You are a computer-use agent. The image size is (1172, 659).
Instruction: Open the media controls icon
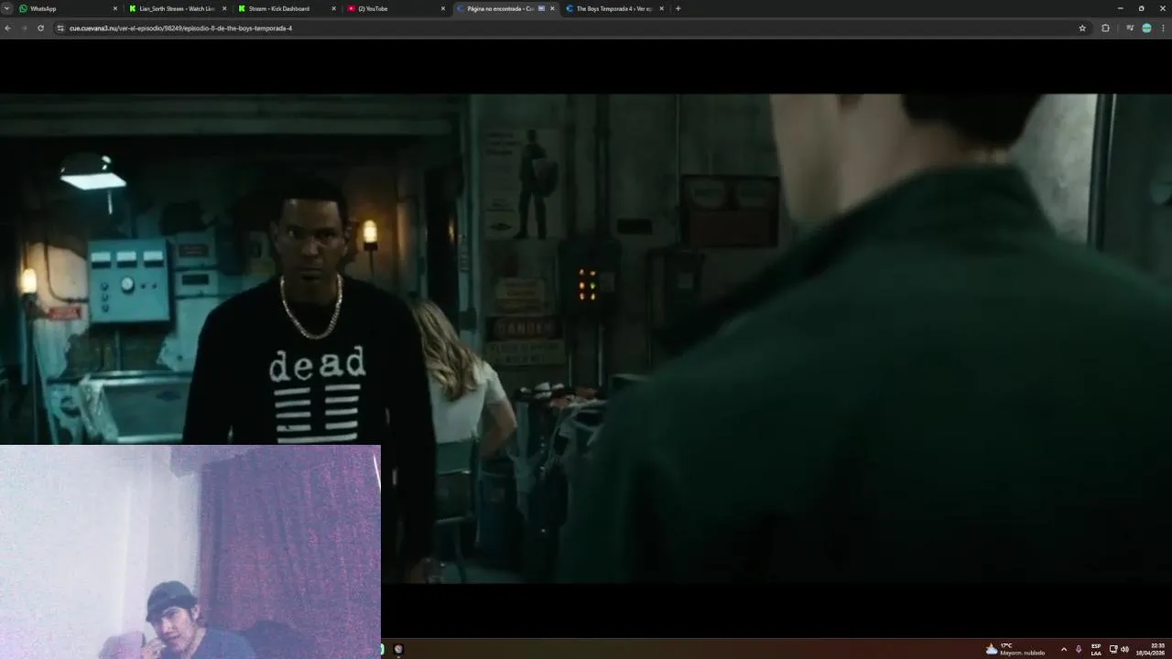pos(1130,28)
